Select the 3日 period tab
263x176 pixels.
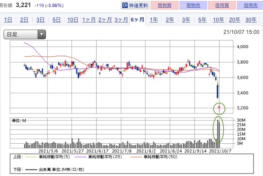(40, 20)
